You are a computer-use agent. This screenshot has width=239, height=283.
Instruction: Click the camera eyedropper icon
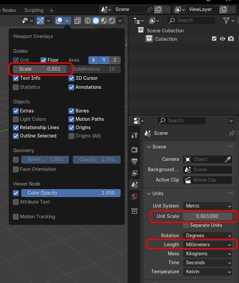click(228, 160)
